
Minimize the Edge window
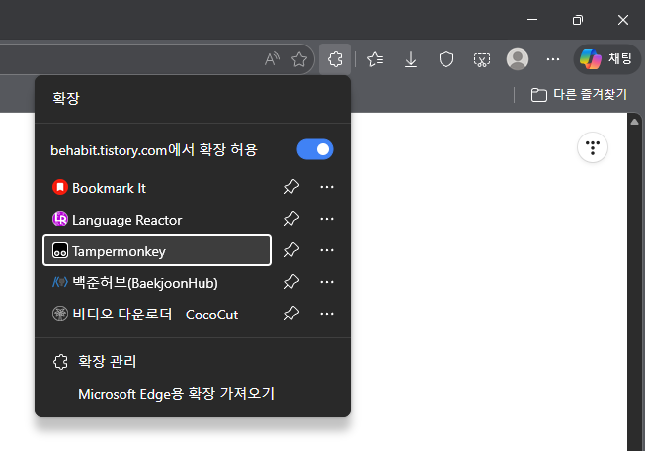point(532,20)
